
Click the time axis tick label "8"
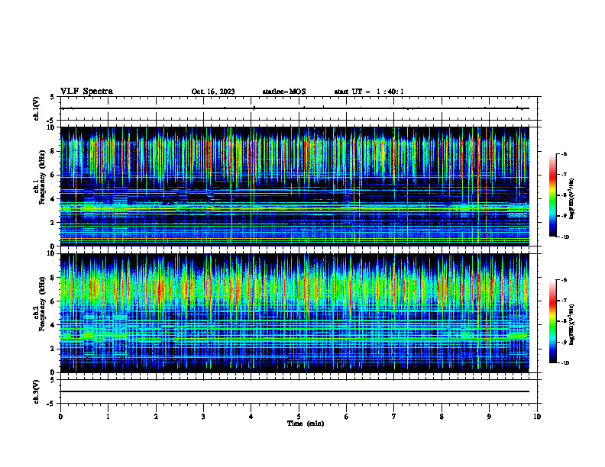[442, 417]
